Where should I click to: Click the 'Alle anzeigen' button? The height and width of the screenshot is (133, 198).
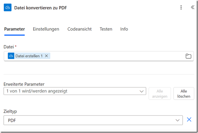coord(160,94)
